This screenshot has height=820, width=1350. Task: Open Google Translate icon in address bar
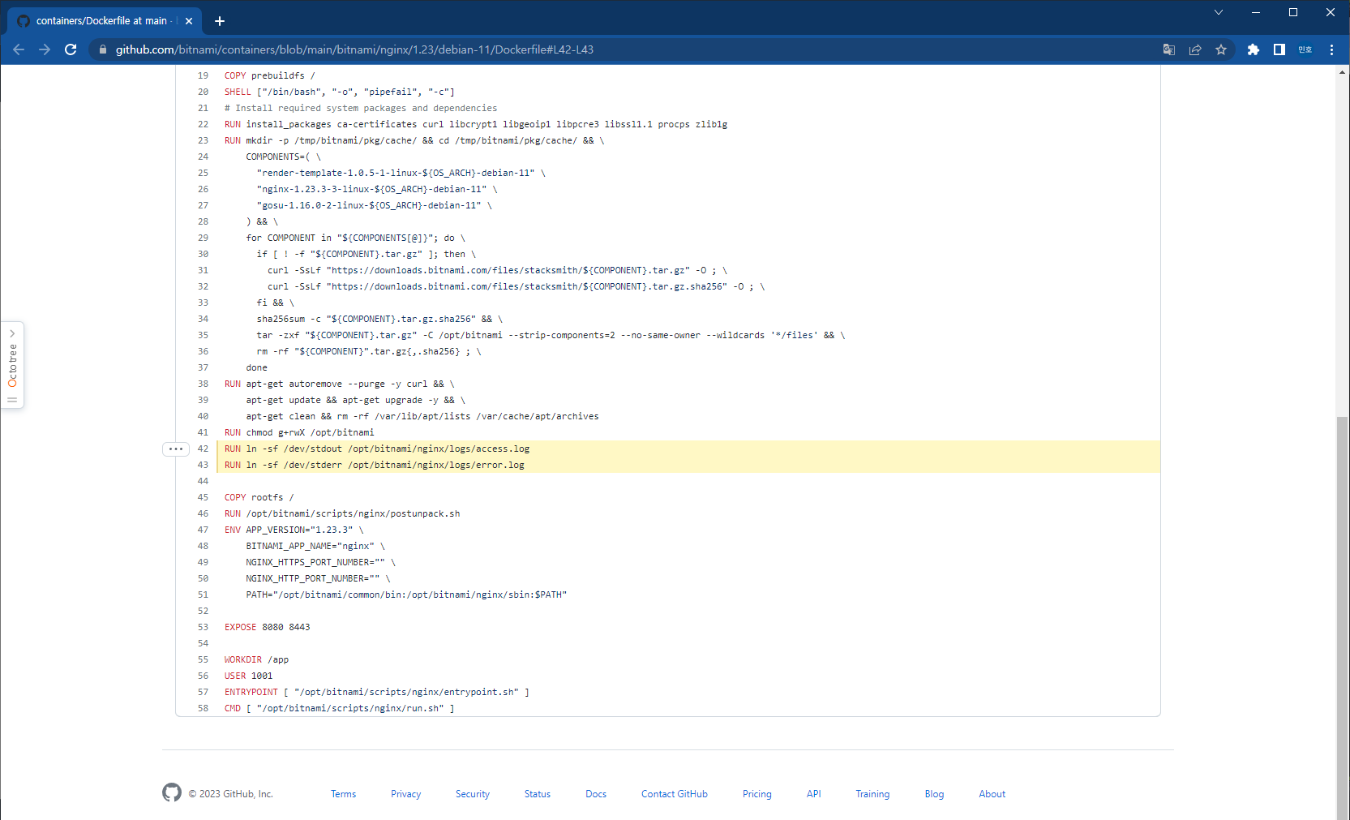(x=1168, y=49)
